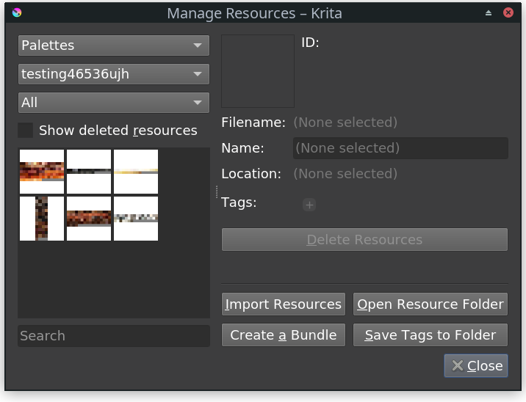Viewport: 526px width, 402px height.
Task: Select the yellow-gold strip palette thumbnail
Action: click(x=136, y=172)
